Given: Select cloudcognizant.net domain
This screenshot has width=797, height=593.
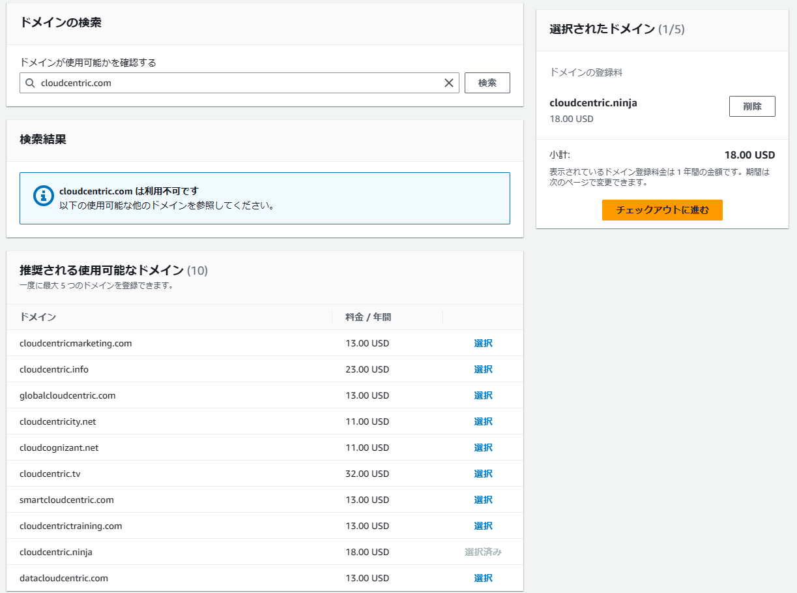Looking at the screenshot, I should tap(483, 448).
